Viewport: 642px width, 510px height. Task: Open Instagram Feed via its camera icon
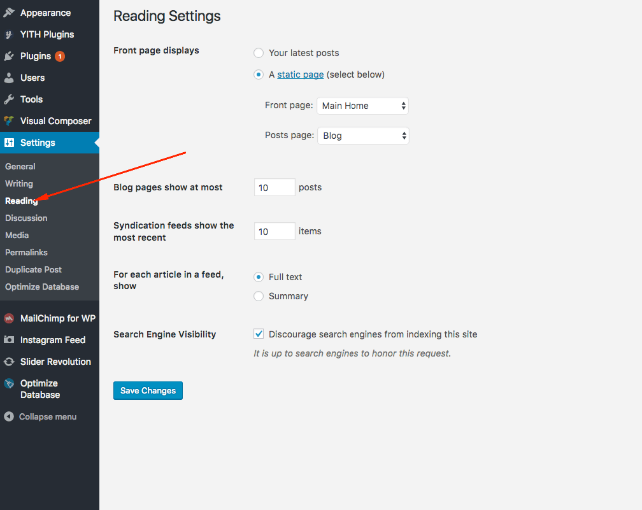click(9, 340)
